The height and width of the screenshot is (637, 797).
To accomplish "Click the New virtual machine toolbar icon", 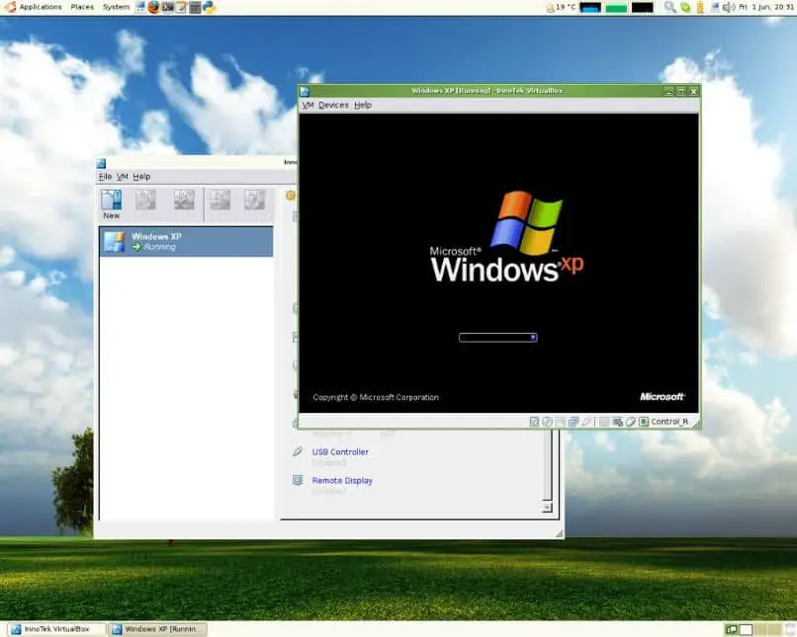I will pyautogui.click(x=112, y=204).
